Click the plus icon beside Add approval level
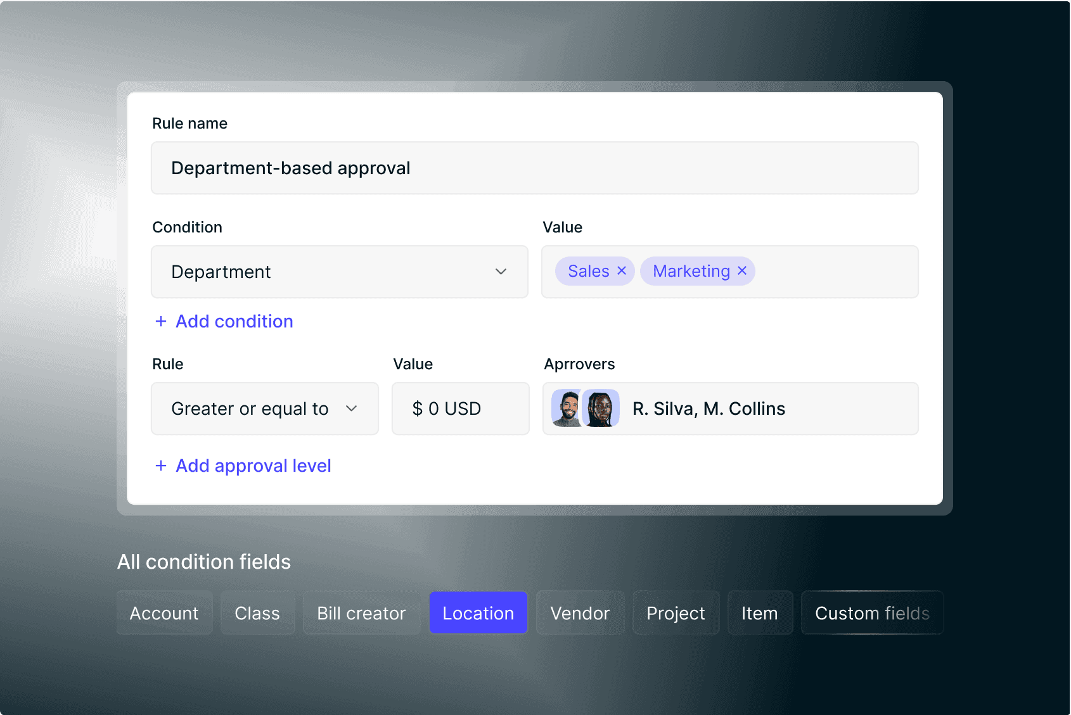This screenshot has width=1071, height=715. click(x=161, y=466)
